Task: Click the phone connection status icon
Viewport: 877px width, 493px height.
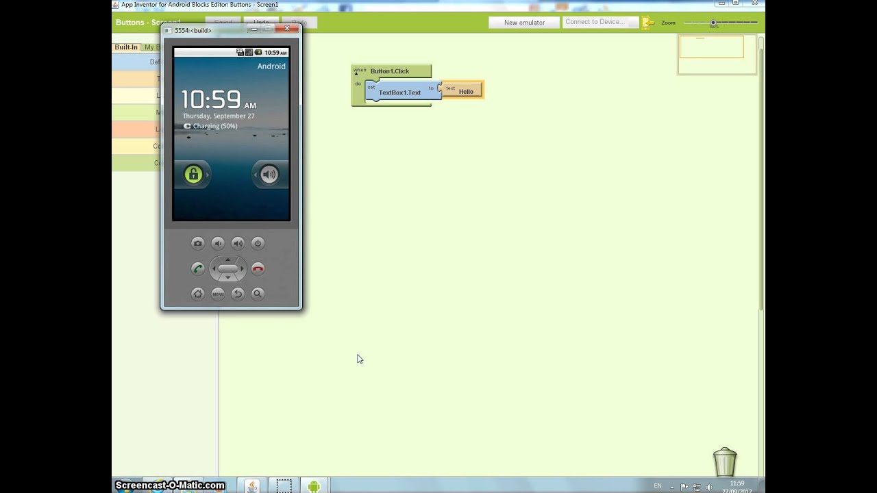Action: tap(647, 23)
